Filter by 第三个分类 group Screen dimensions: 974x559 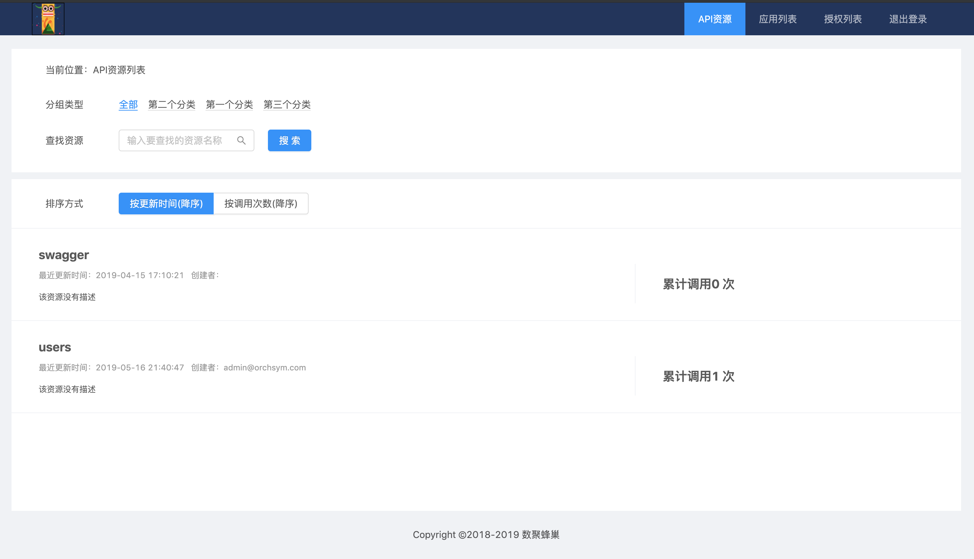click(287, 104)
